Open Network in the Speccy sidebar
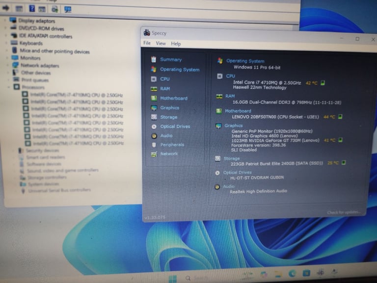Screen dimensions: 377x283 [169, 154]
